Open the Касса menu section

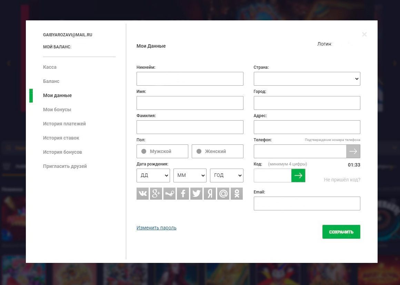coord(50,67)
